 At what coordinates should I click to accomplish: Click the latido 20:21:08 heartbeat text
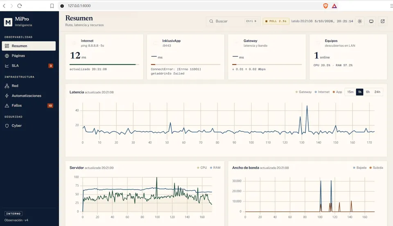(x=302, y=21)
